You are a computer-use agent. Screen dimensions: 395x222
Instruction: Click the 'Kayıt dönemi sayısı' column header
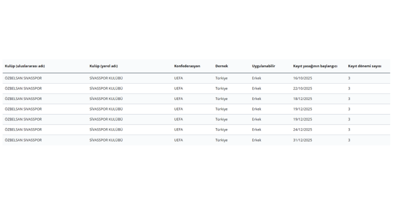click(365, 66)
